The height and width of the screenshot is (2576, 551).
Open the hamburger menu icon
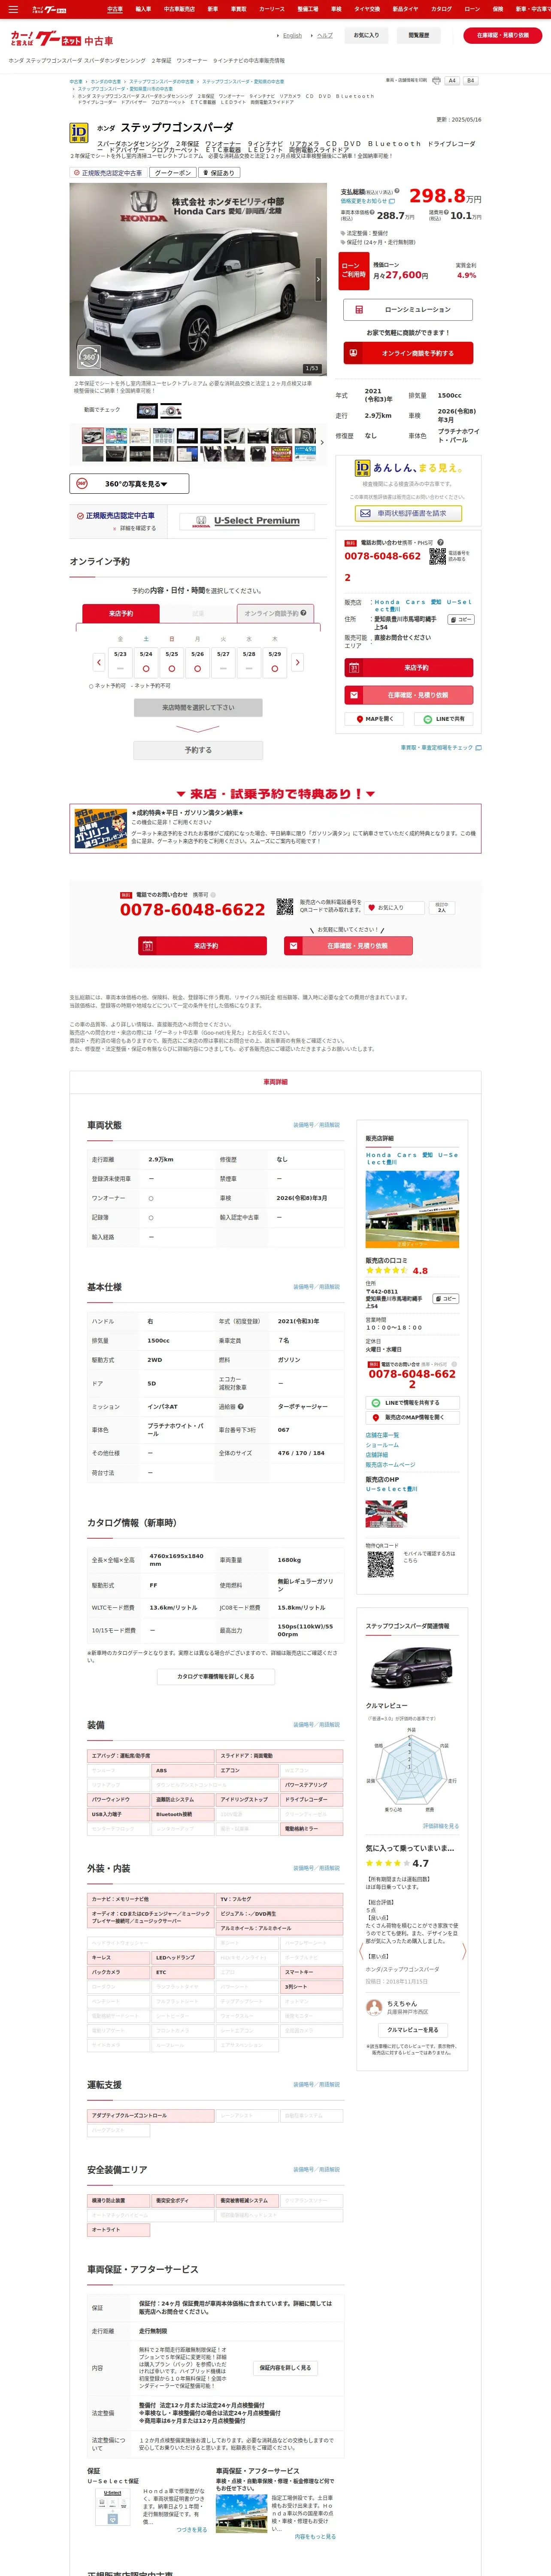12,9
